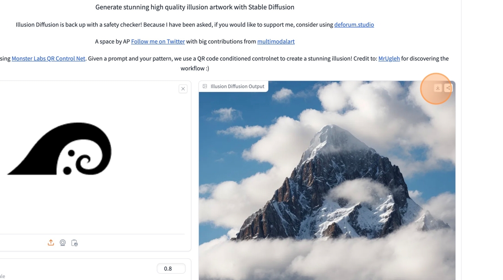Click the "workflow :)" description text
503x280 pixels.
pyautogui.click(x=195, y=68)
